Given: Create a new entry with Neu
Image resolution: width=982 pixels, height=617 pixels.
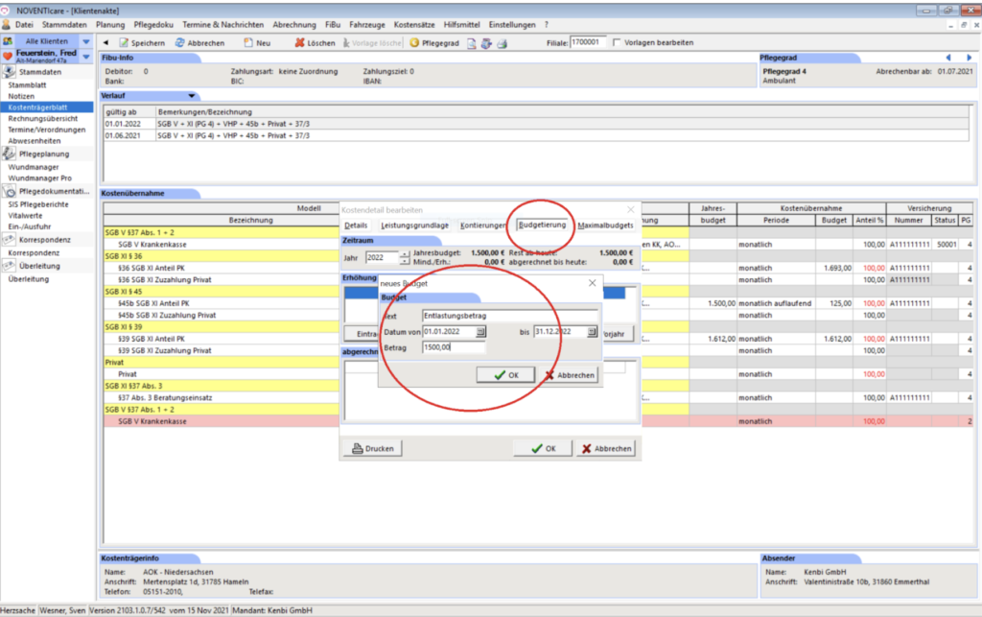Looking at the screenshot, I should point(257,42).
